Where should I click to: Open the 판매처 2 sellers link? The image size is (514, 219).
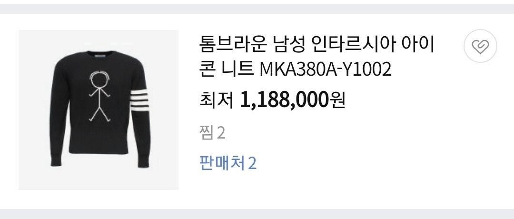pyautogui.click(x=228, y=163)
